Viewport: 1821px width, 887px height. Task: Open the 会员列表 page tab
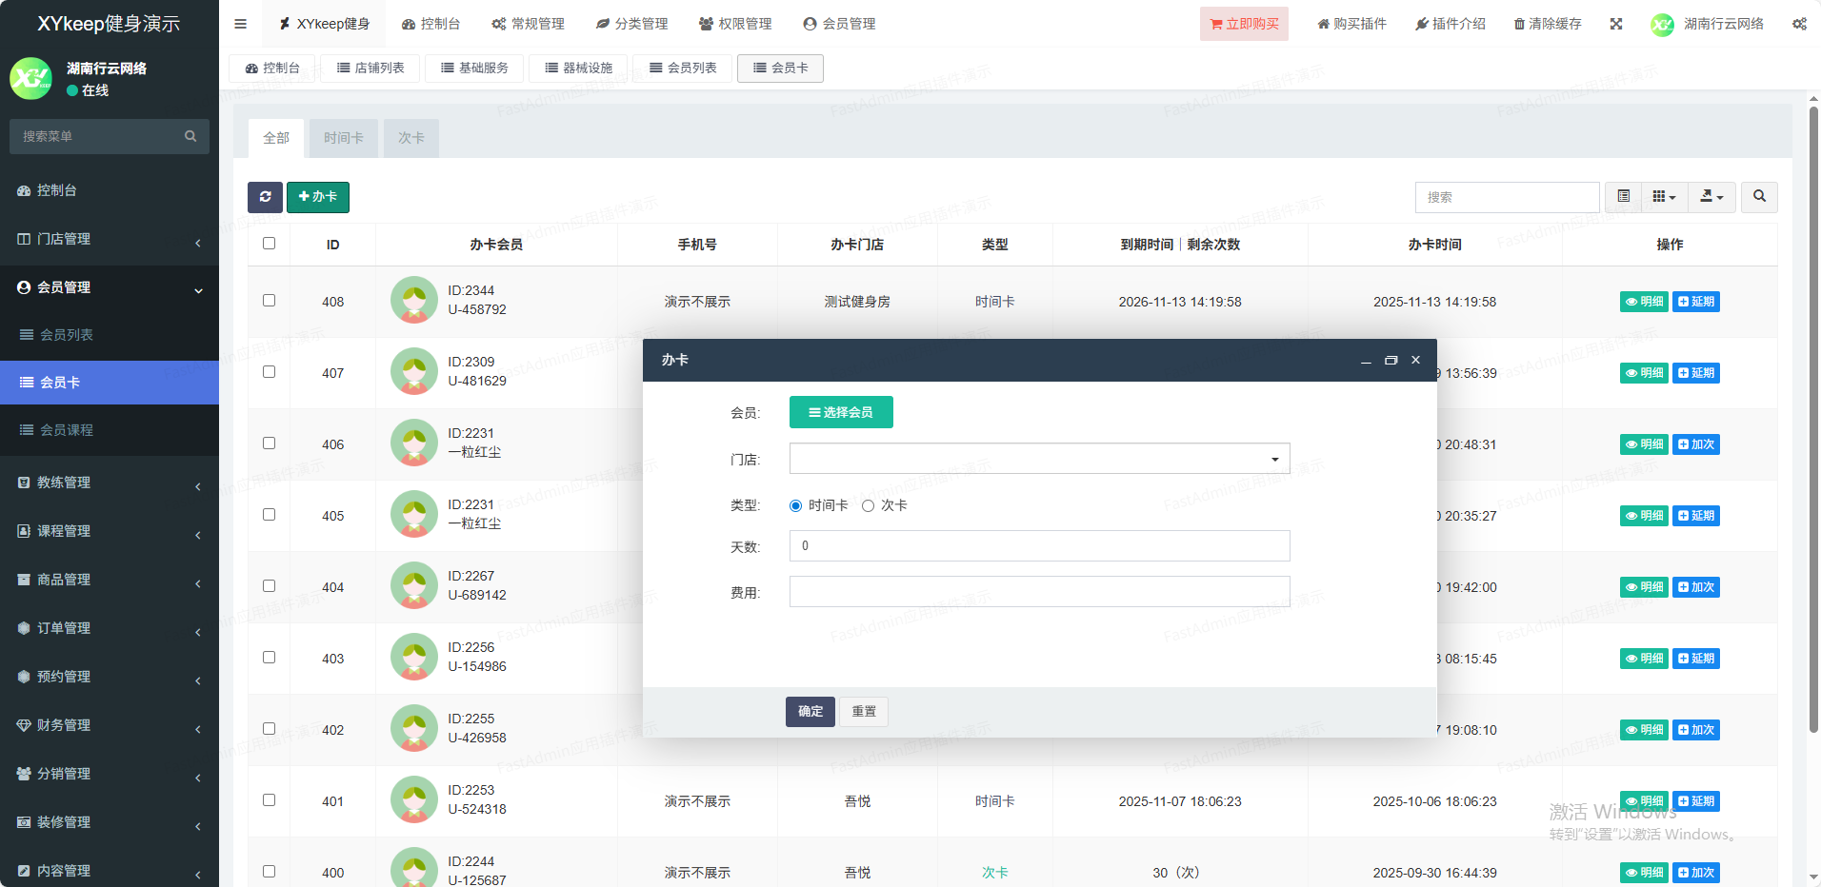click(683, 69)
